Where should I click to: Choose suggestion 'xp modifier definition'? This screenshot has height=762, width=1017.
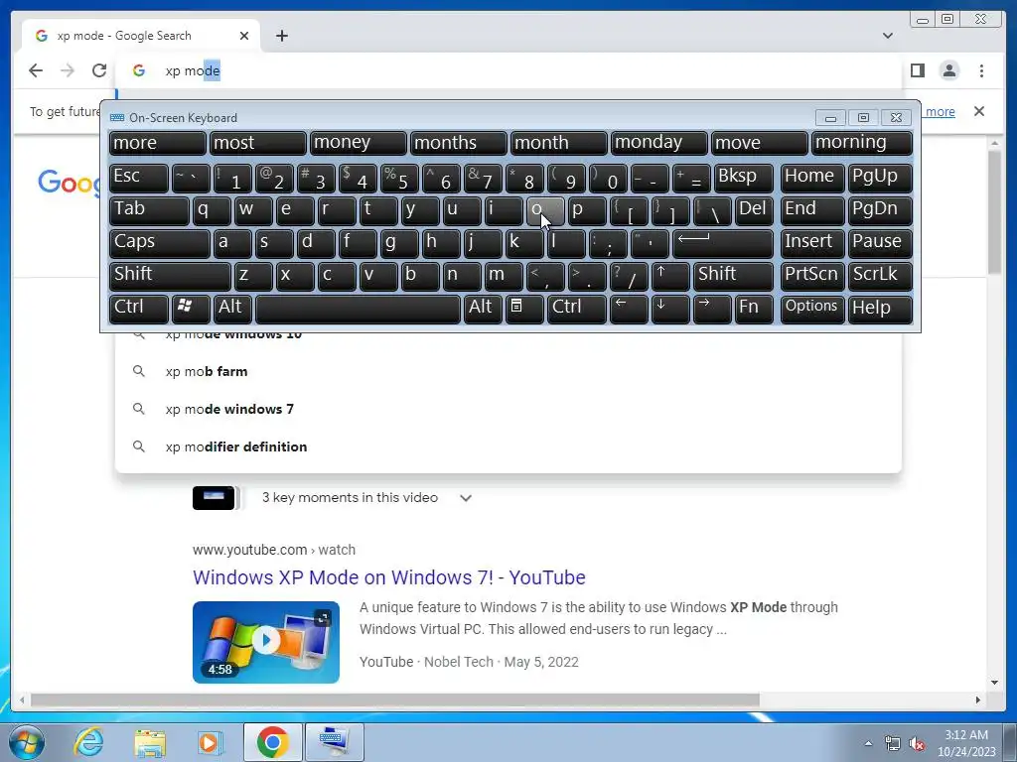click(x=508, y=446)
